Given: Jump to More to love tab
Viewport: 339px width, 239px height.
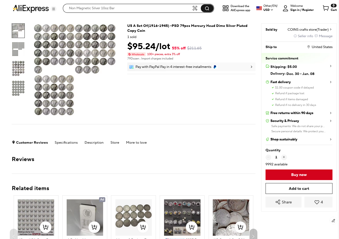Looking at the screenshot, I should click(x=136, y=143).
